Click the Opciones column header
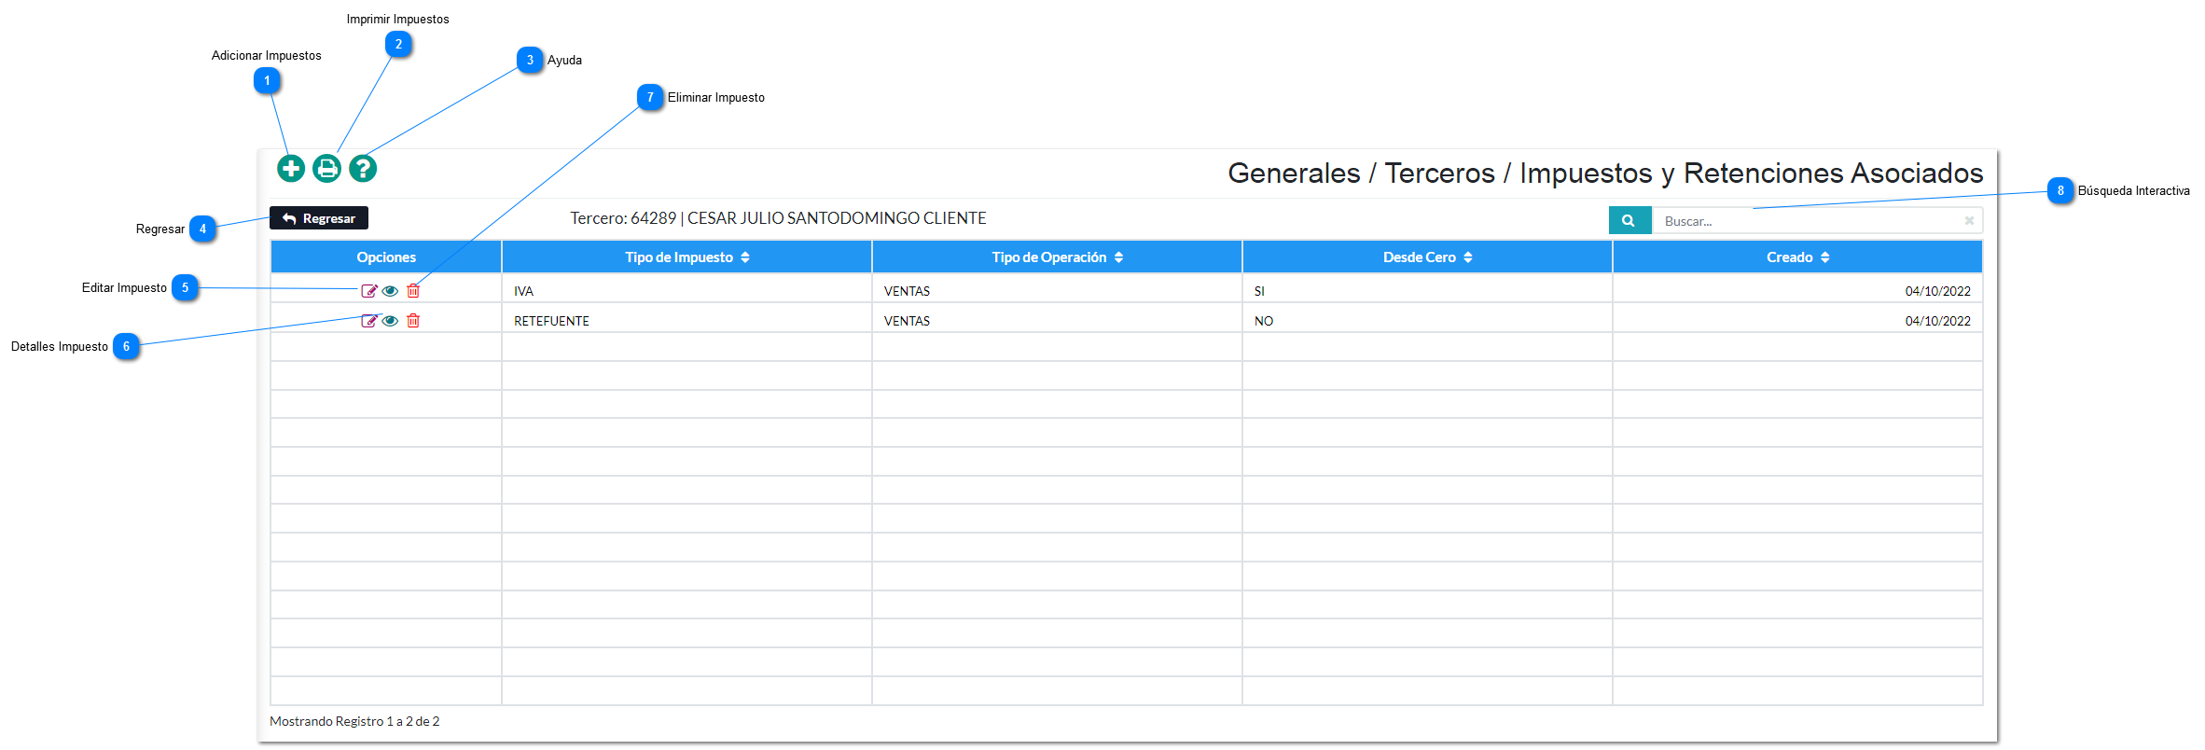 point(386,257)
